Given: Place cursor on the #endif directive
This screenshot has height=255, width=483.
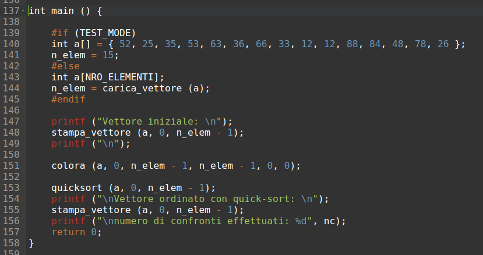Looking at the screenshot, I should coord(68,100).
